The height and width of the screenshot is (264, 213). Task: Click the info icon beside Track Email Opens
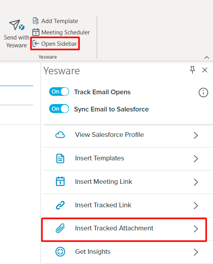point(203,92)
